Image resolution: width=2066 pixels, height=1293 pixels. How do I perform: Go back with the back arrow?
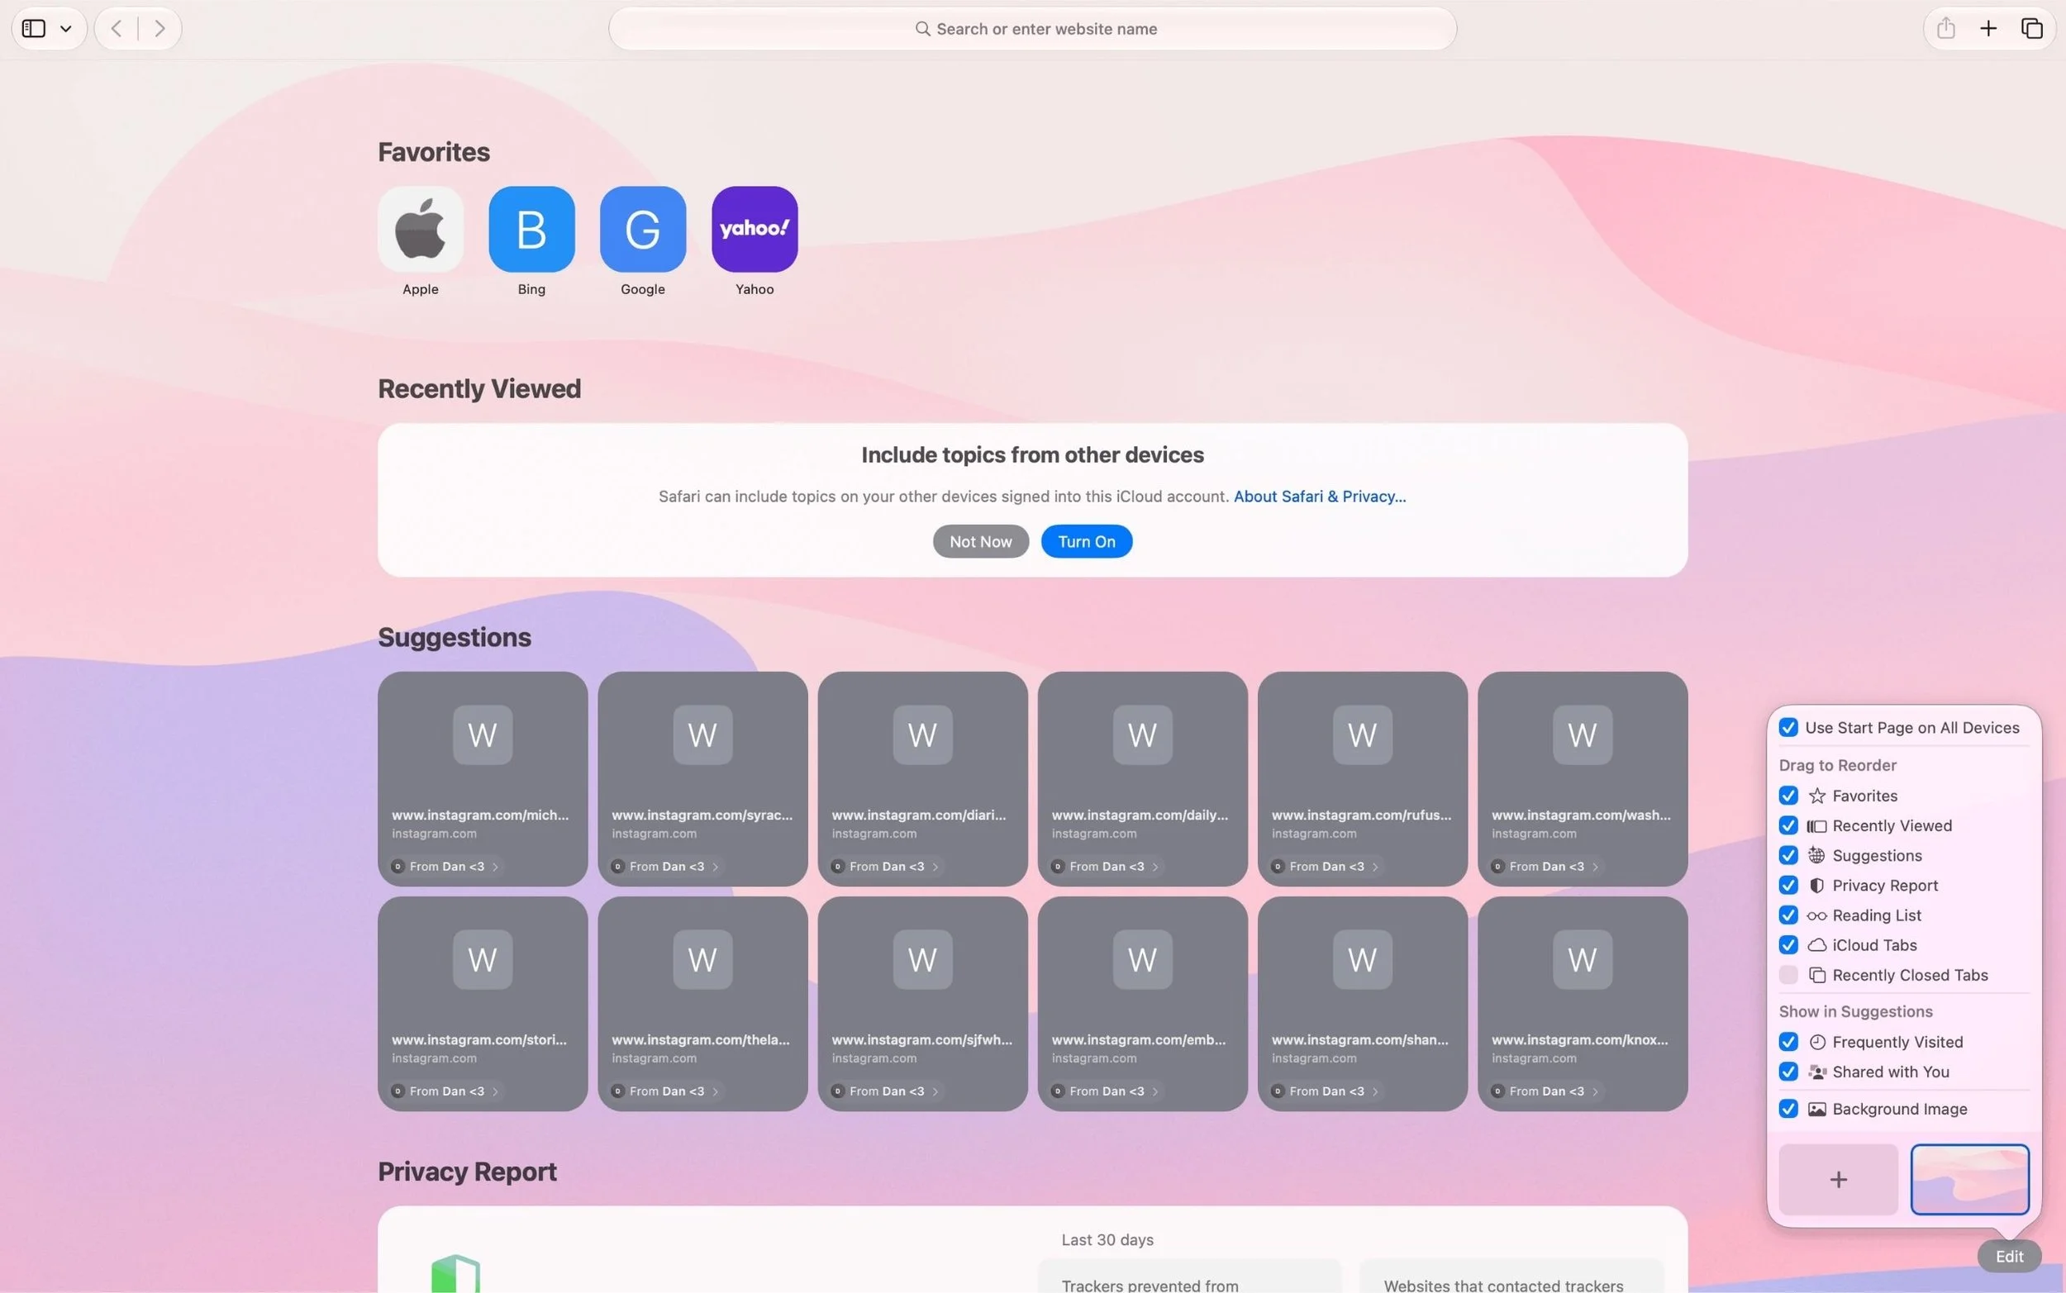pos(117,28)
